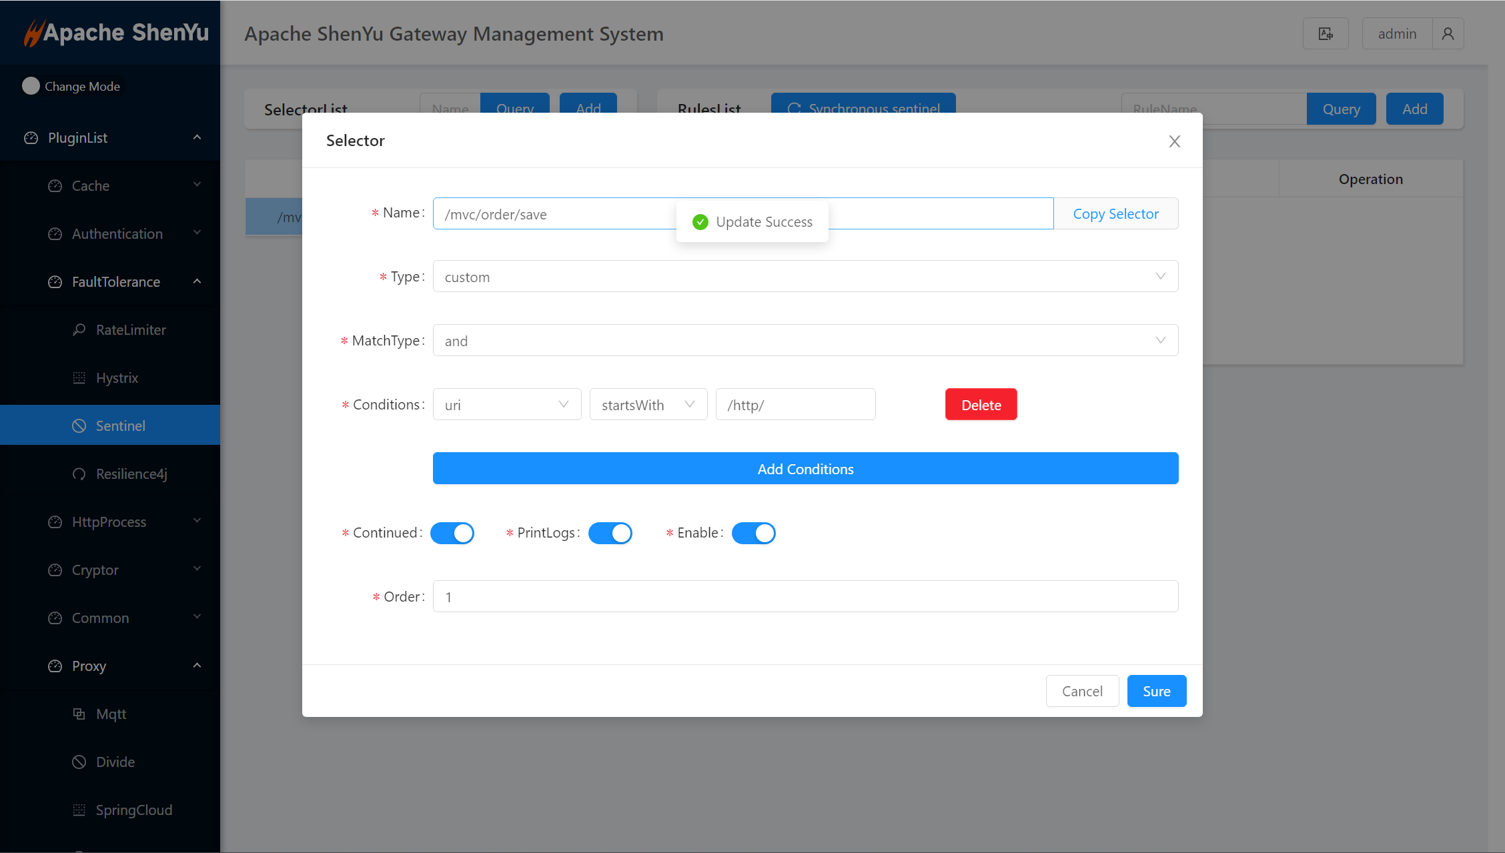Toggle the PrintLogs switch

(x=610, y=533)
